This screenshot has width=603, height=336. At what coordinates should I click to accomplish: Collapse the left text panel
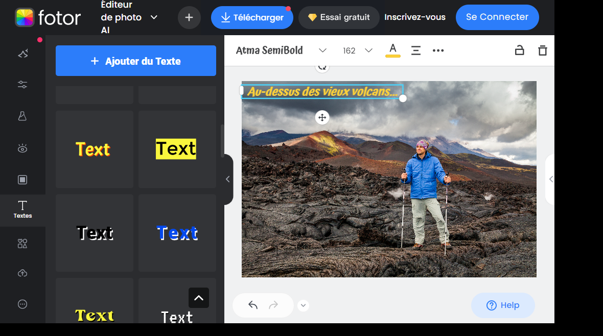point(228,179)
